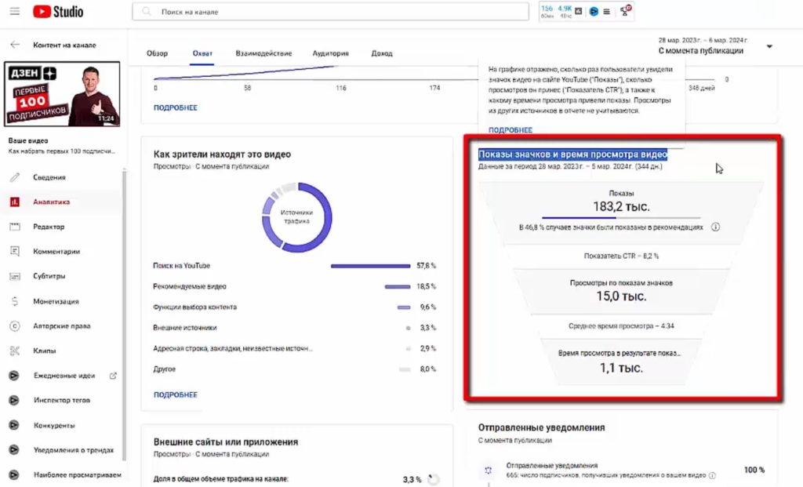Open Редактор in the sidebar
This screenshot has height=487, width=803.
49,227
